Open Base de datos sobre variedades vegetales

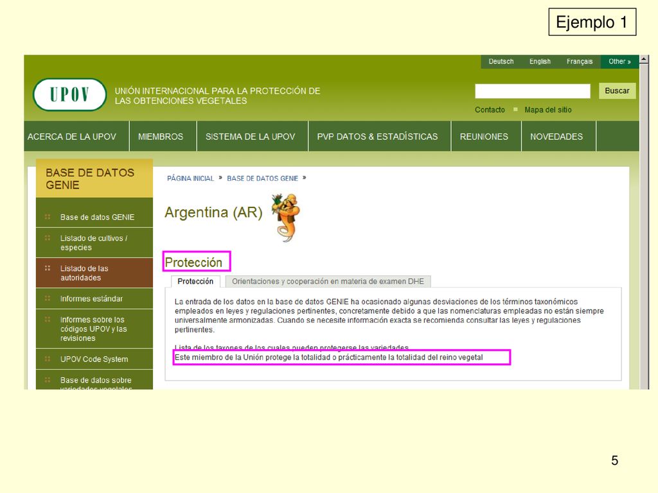pyautogui.click(x=94, y=381)
